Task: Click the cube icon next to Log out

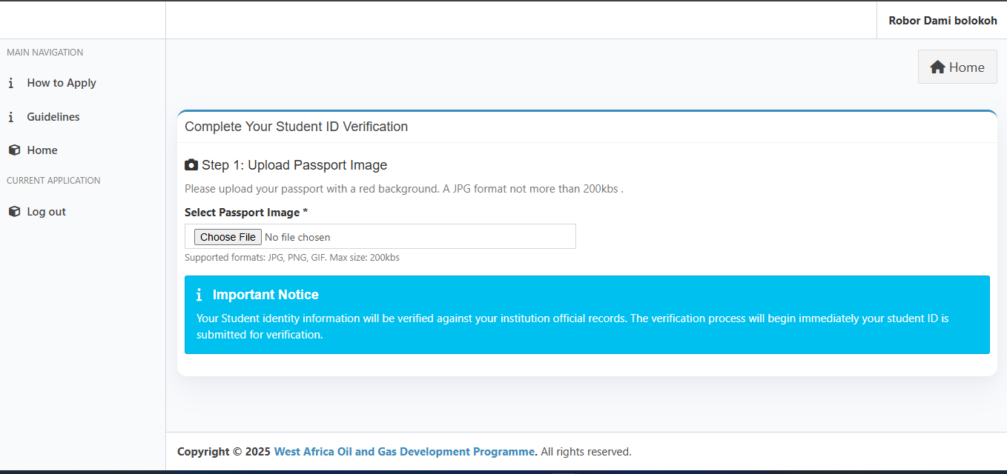Action: click(x=14, y=212)
